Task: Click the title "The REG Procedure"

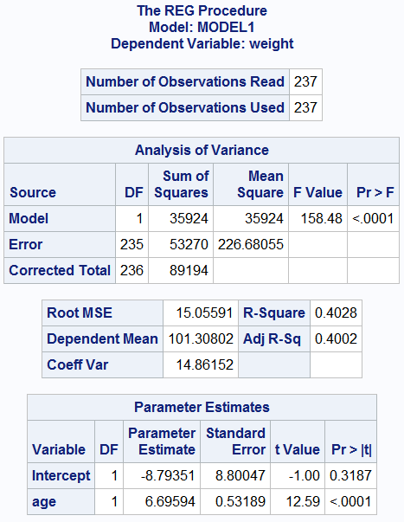Action: 202,10
